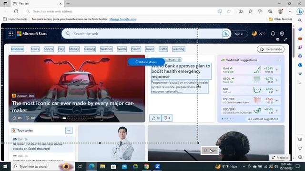
Task: Open page settings gear on Microsoft Start
Action: click(282, 34)
